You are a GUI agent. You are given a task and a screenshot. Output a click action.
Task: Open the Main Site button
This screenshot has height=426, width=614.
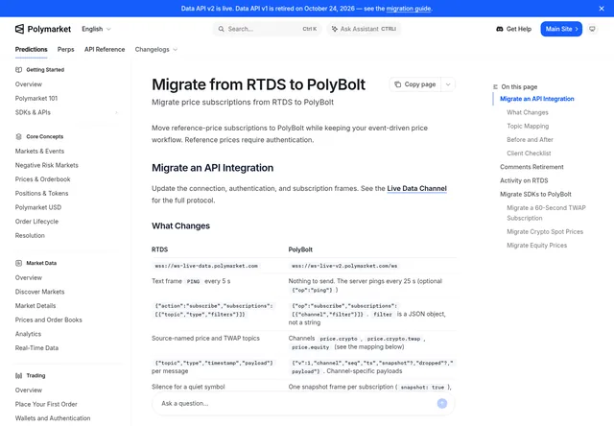[561, 29]
